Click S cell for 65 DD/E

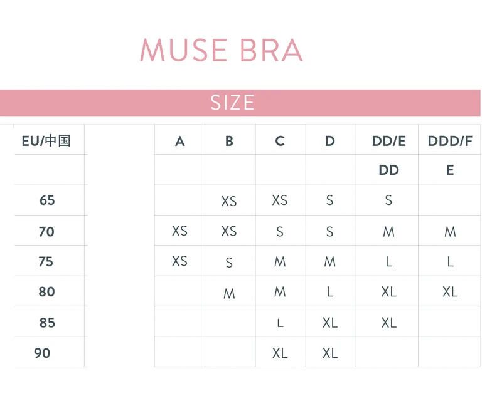coord(388,200)
